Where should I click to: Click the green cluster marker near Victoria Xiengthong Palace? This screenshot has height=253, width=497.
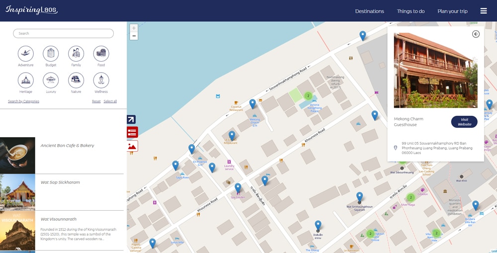coord(308,96)
